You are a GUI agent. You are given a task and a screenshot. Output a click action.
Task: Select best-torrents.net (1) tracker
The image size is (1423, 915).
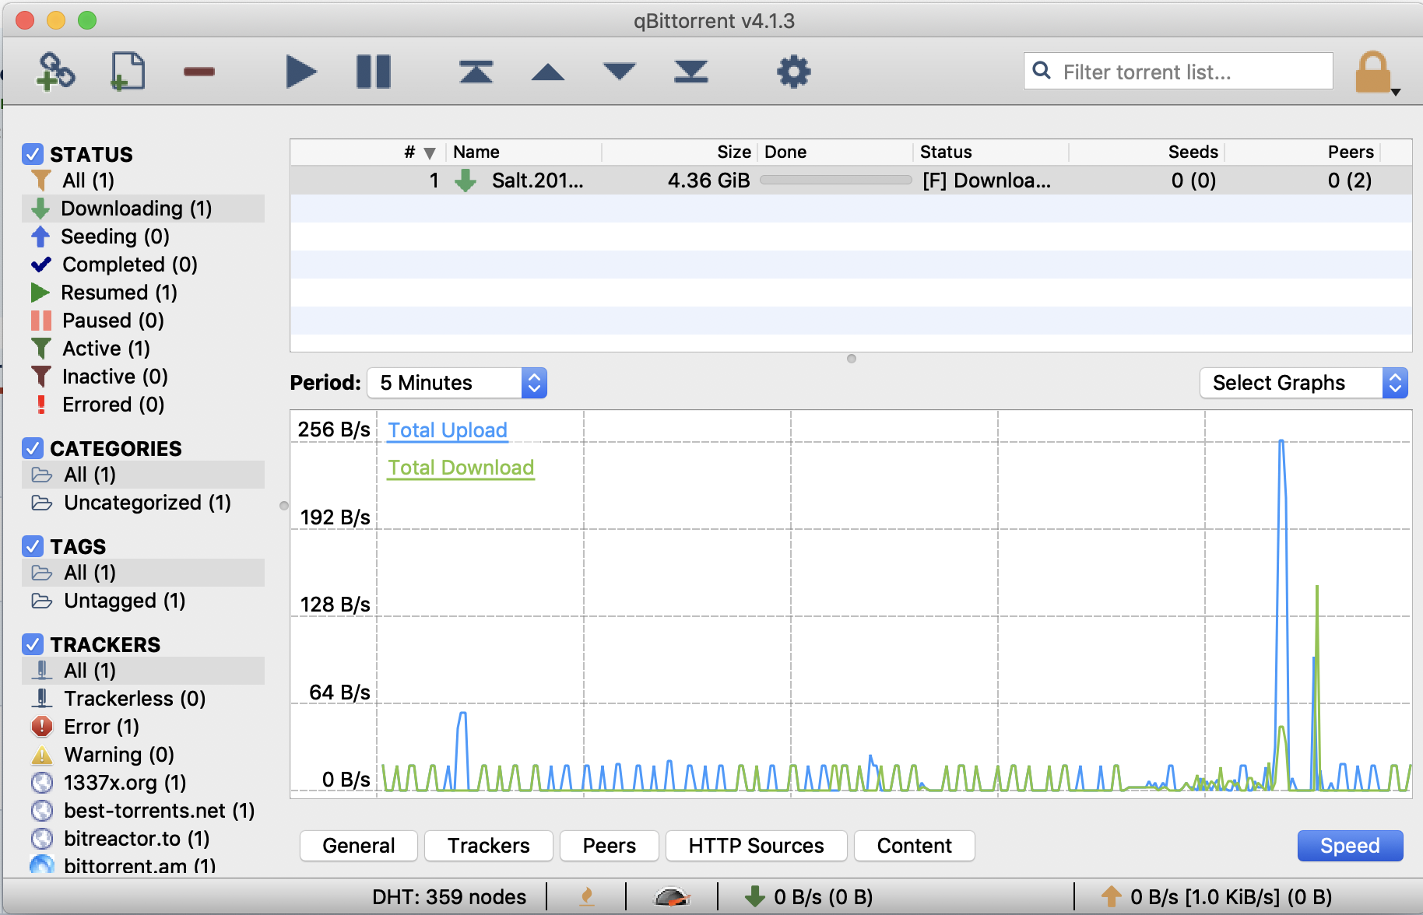click(x=143, y=811)
